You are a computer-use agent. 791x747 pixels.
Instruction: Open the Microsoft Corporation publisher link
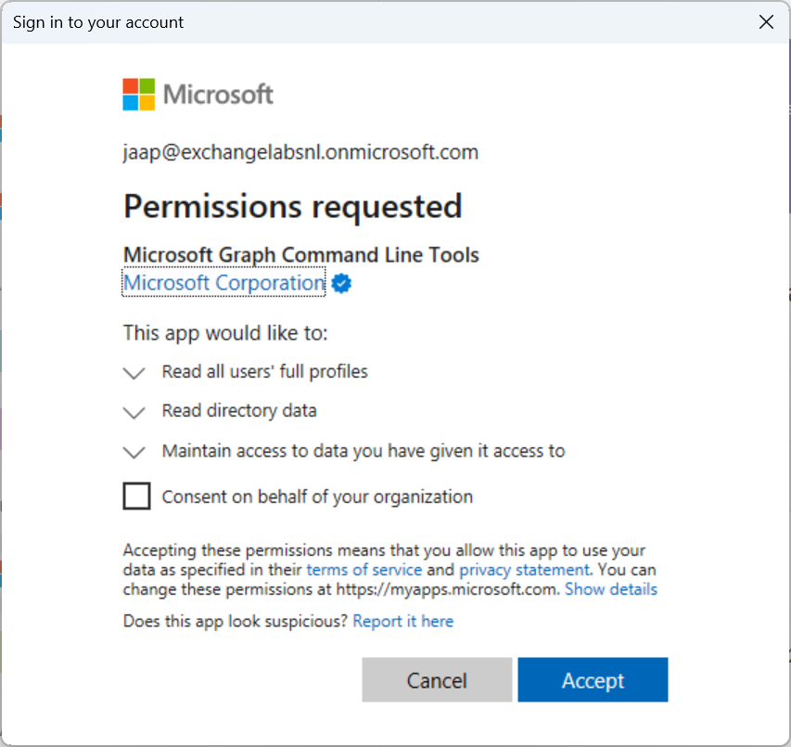click(223, 283)
